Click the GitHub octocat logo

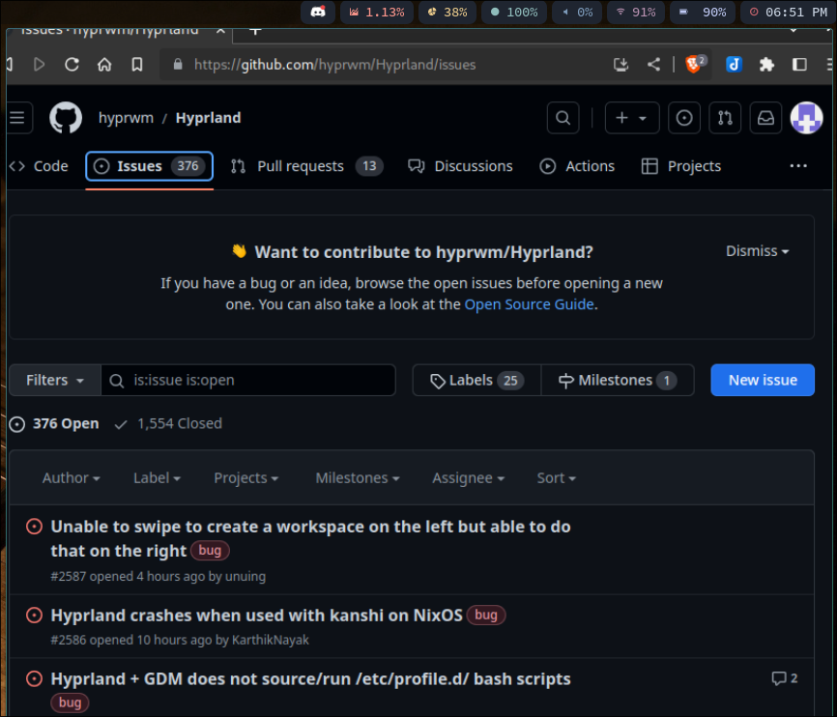click(x=65, y=118)
